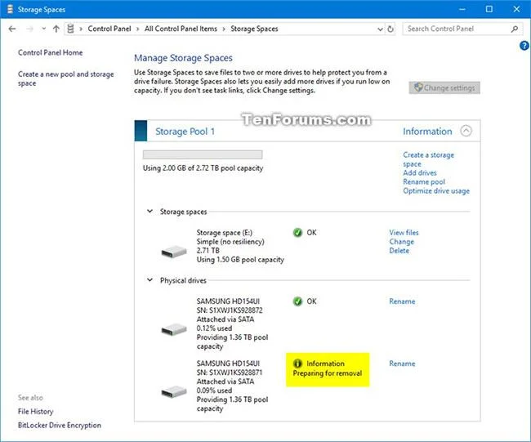This screenshot has height=442, width=531.
Task: Click Create a new pool and storage space
Action: click(x=65, y=78)
